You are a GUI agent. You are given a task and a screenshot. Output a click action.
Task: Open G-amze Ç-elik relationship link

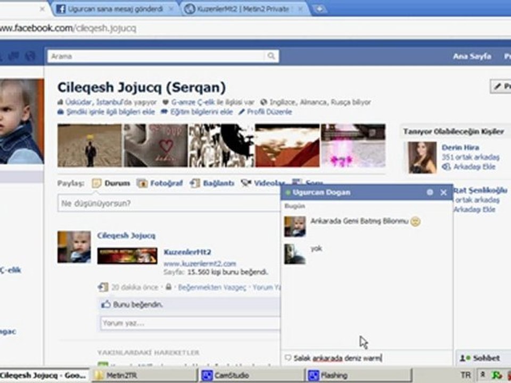[x=193, y=102]
